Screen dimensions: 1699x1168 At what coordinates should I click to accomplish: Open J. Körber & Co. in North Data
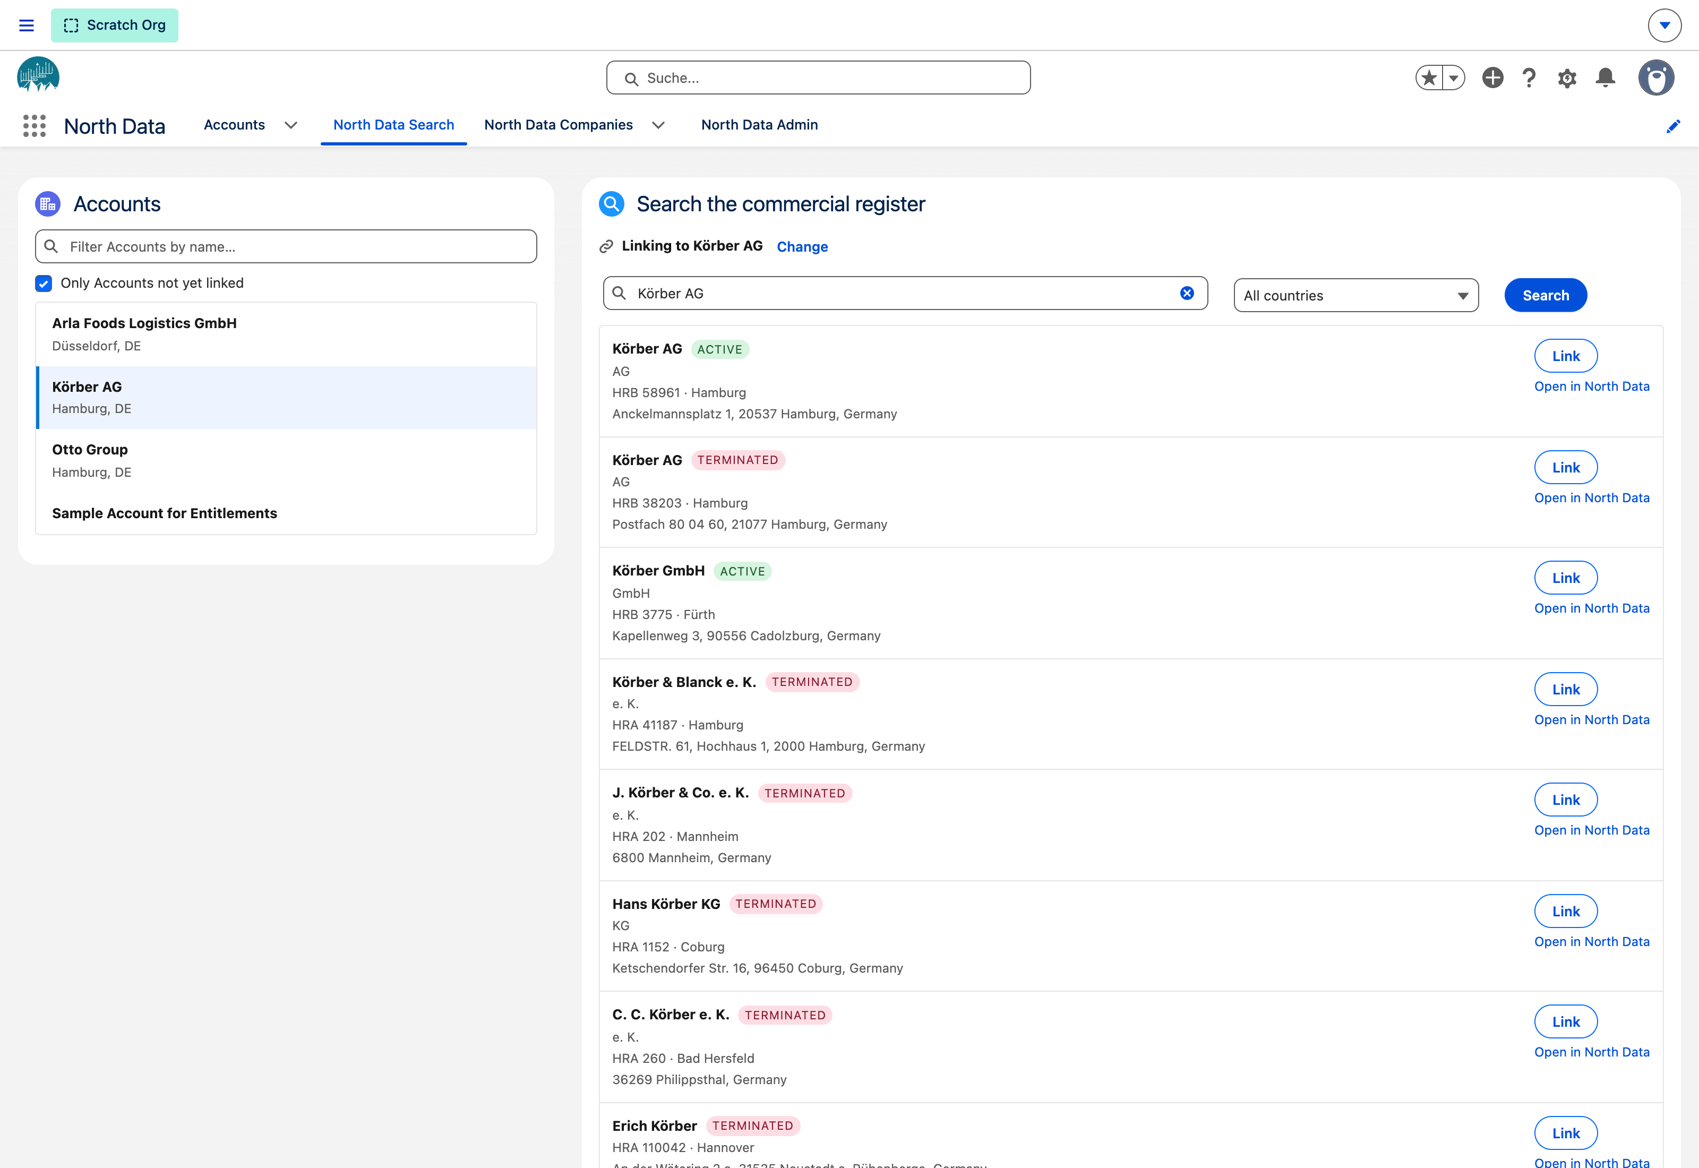point(1591,831)
